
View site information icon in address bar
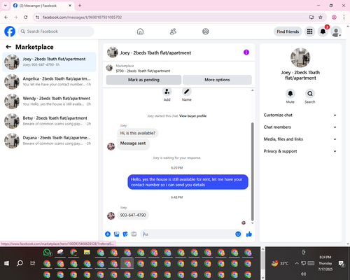tap(37, 17)
